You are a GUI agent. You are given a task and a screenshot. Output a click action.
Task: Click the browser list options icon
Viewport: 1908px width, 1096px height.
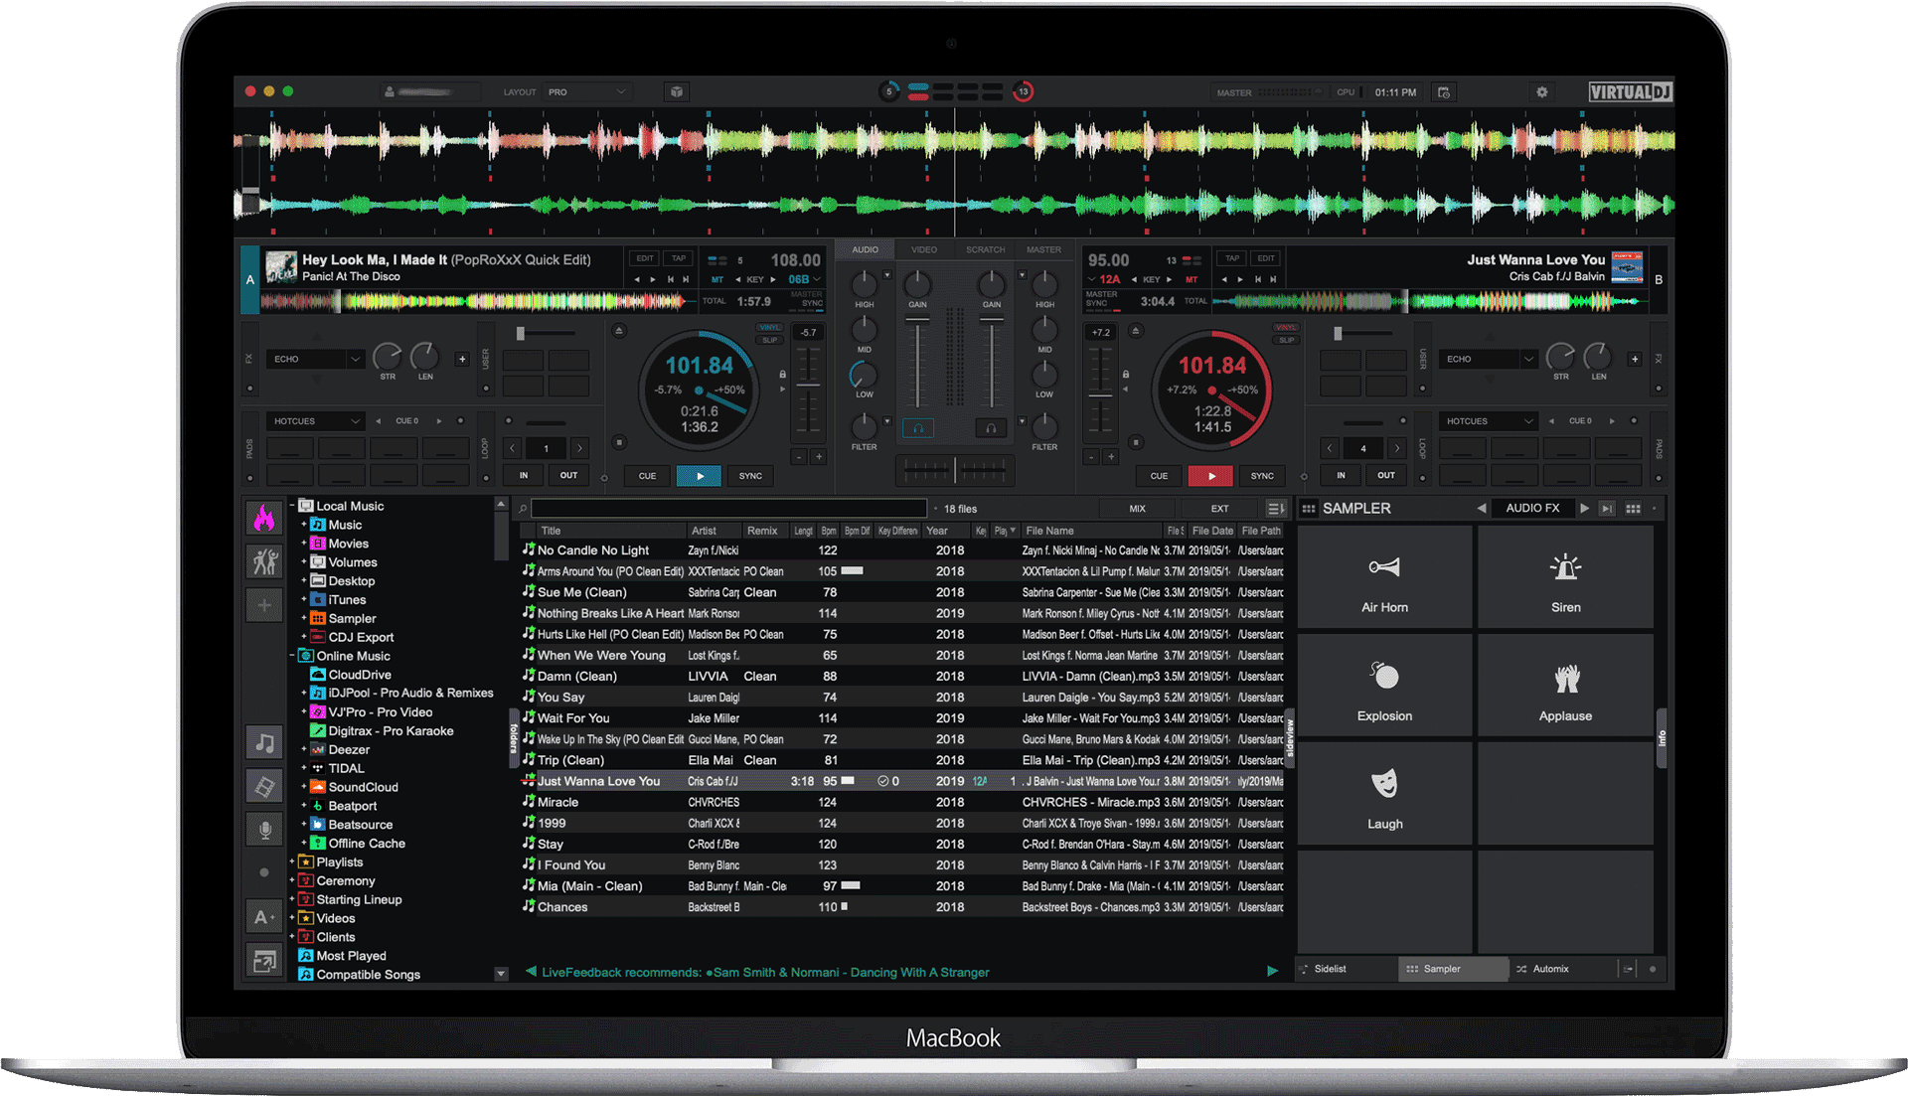[x=1276, y=509]
